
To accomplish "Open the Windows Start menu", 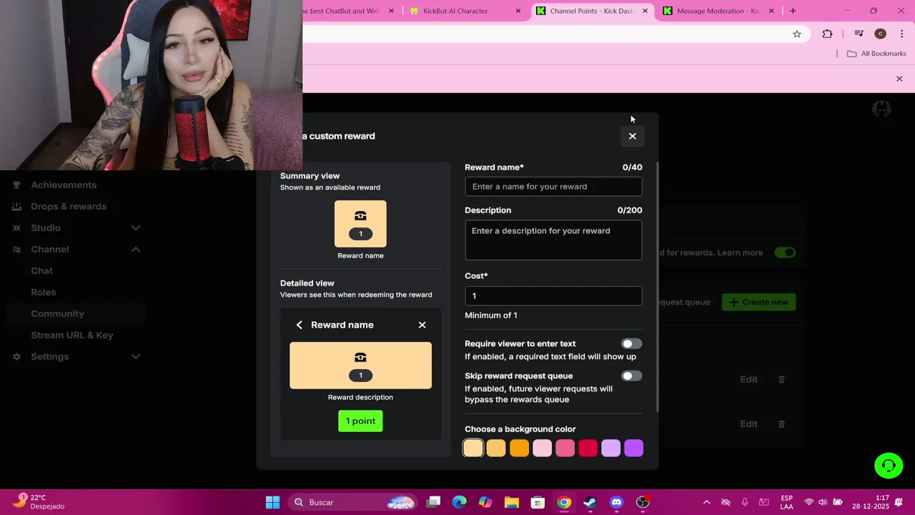I will click(x=272, y=502).
